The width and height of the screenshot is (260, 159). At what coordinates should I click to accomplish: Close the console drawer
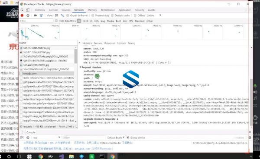pyautogui.click(x=250, y=132)
